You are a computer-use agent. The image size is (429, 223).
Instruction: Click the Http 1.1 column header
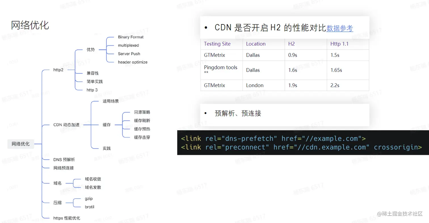(339, 44)
